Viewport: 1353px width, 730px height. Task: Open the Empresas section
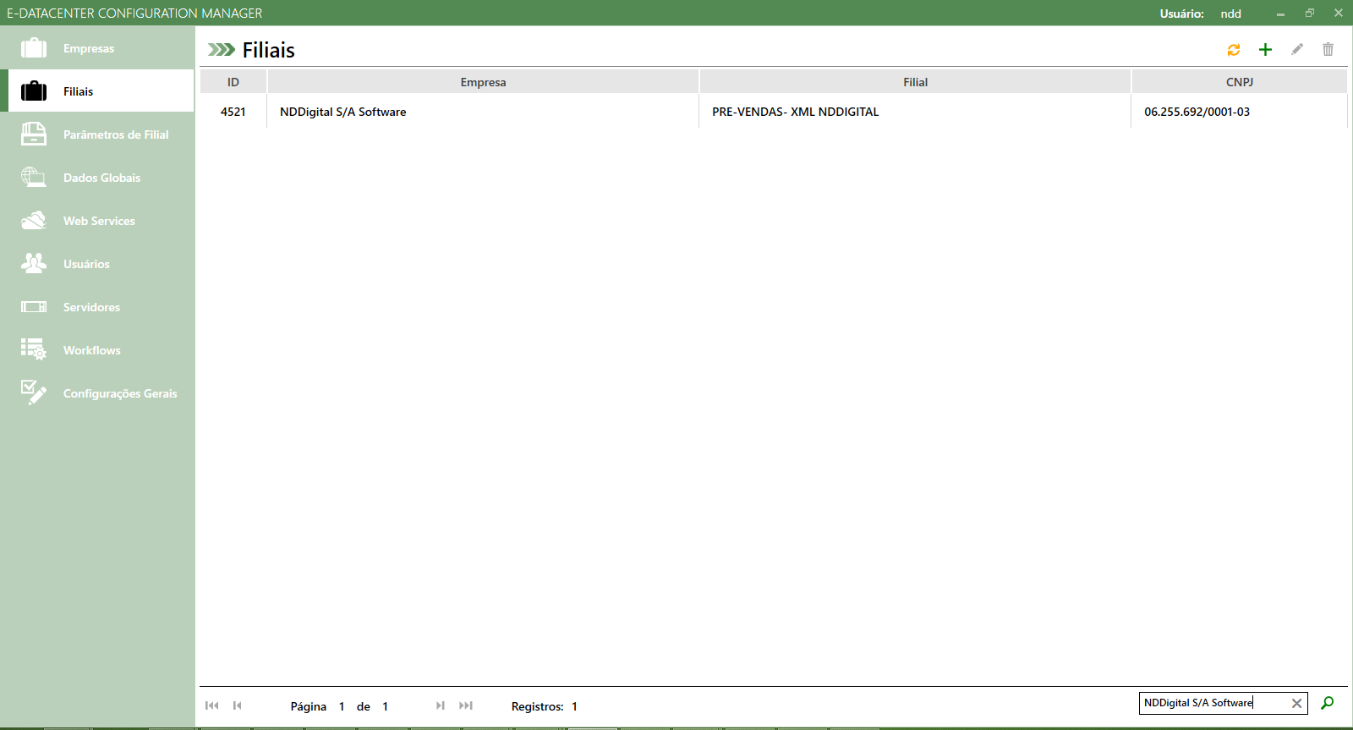[97, 48]
